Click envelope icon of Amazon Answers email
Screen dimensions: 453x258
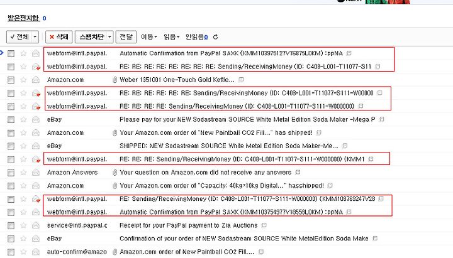click(x=35, y=173)
